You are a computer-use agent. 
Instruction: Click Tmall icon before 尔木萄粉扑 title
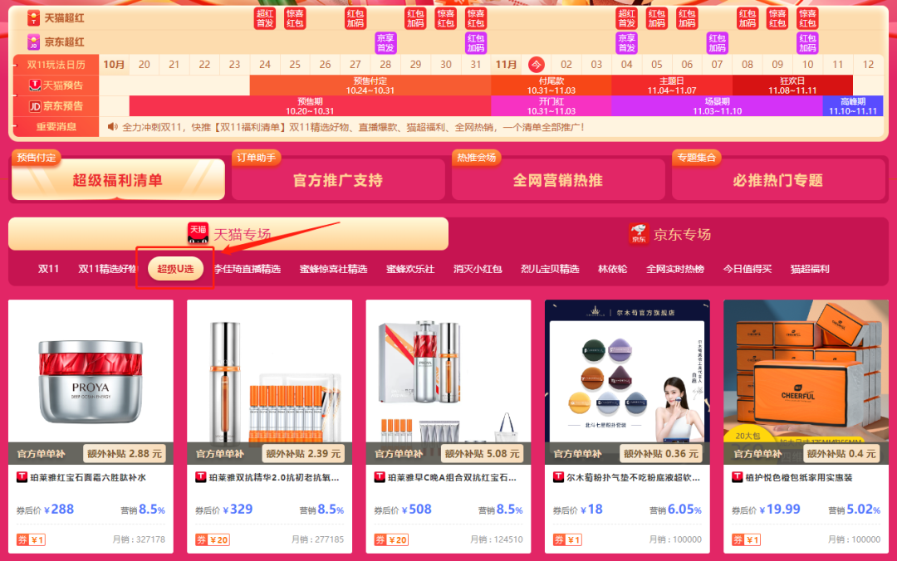[x=558, y=477]
